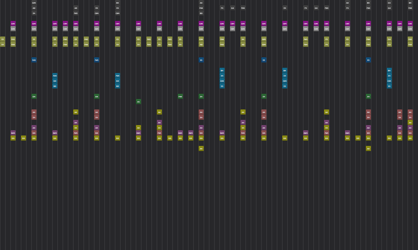The width and height of the screenshot is (418, 250).
Task: Click the rightmost green D4 note
Action: [x=97, y=96]
